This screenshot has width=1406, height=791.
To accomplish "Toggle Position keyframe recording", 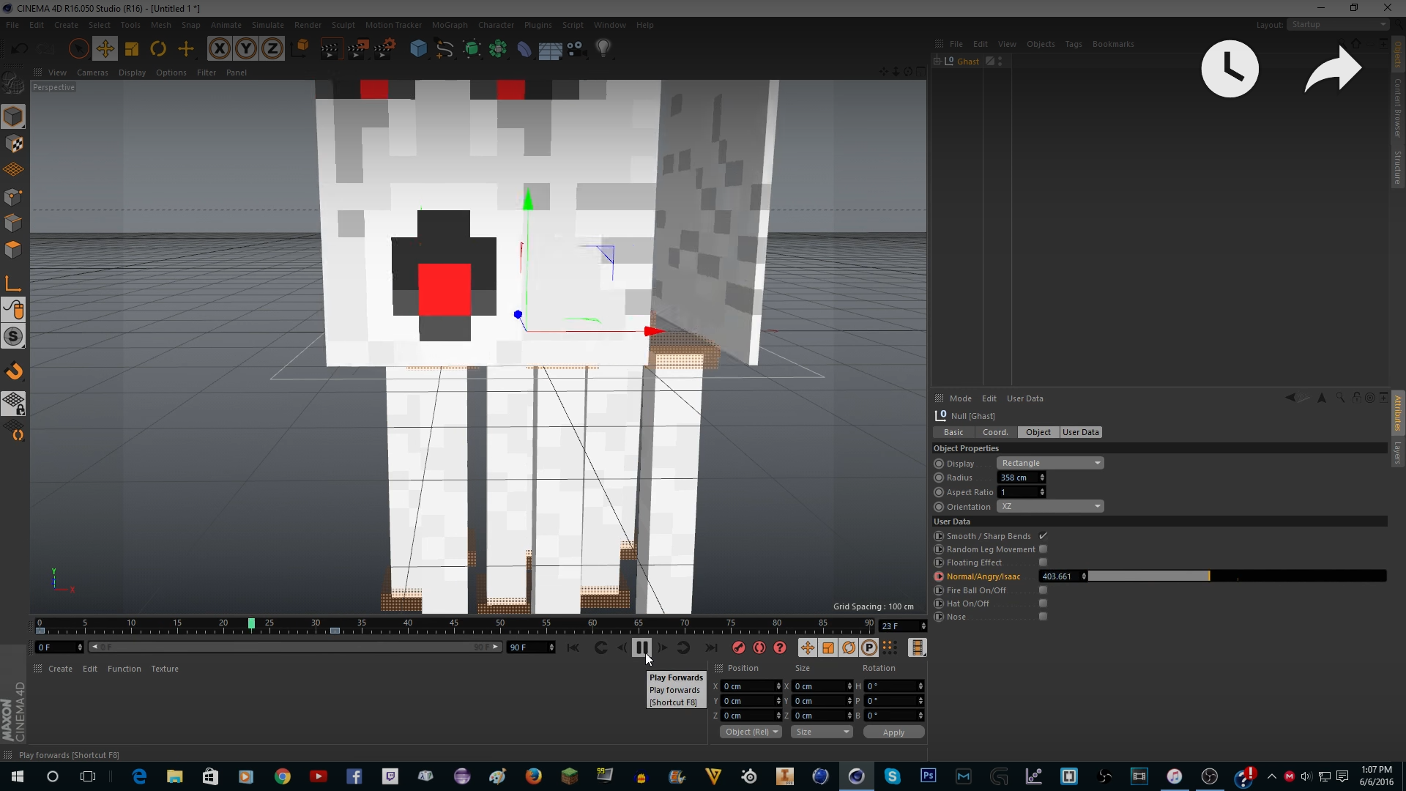I will pos(807,647).
